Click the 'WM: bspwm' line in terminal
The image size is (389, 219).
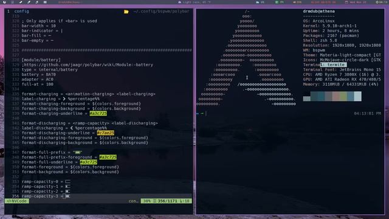(314, 50)
